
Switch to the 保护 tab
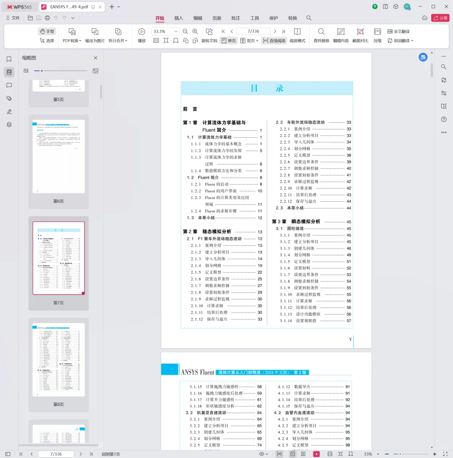click(x=273, y=18)
